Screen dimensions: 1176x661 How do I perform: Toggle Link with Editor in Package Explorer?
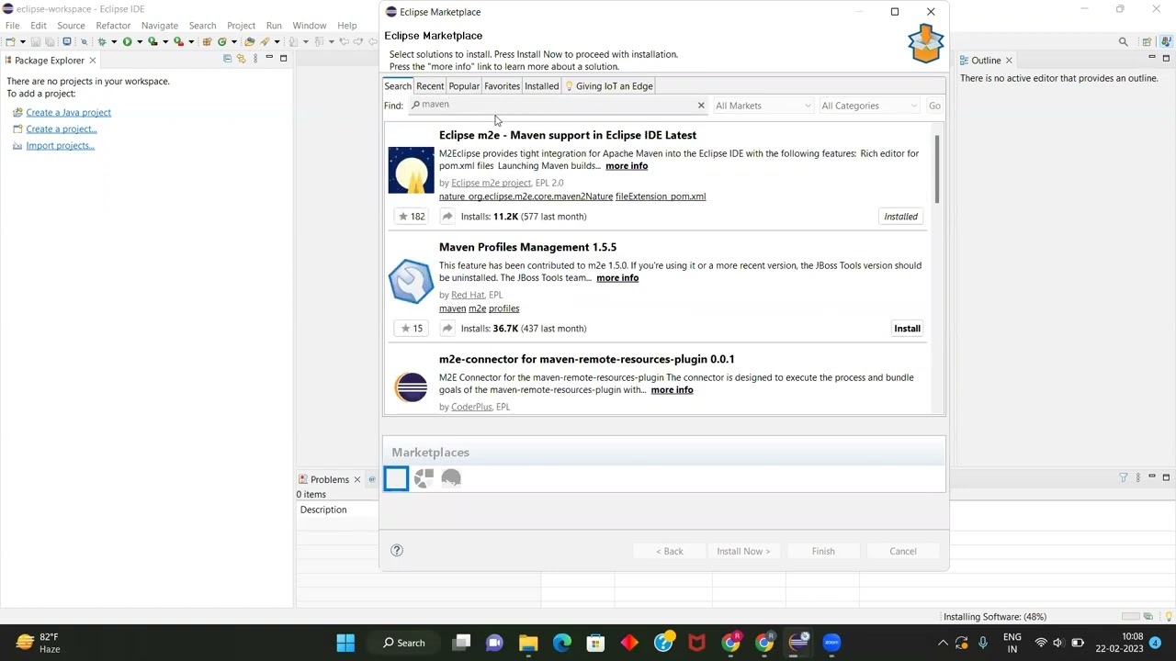[x=242, y=59]
